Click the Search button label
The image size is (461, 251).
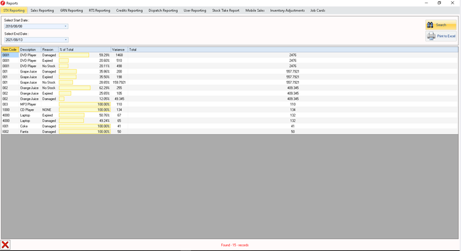[441, 25]
